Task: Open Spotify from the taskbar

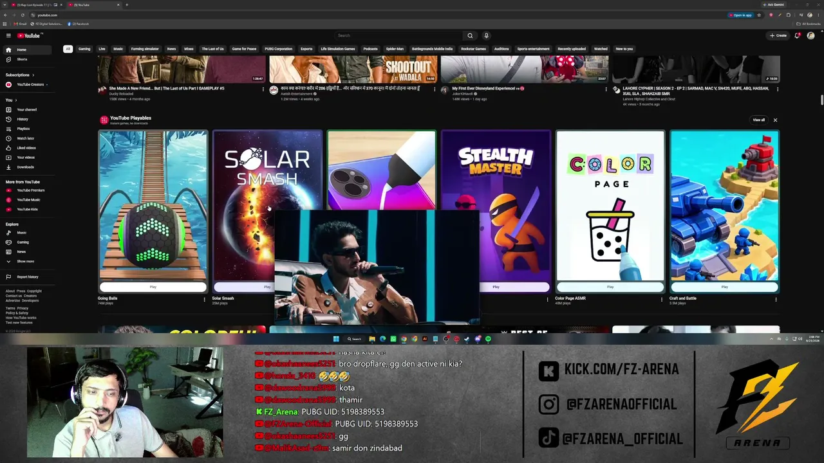Action: (488, 339)
